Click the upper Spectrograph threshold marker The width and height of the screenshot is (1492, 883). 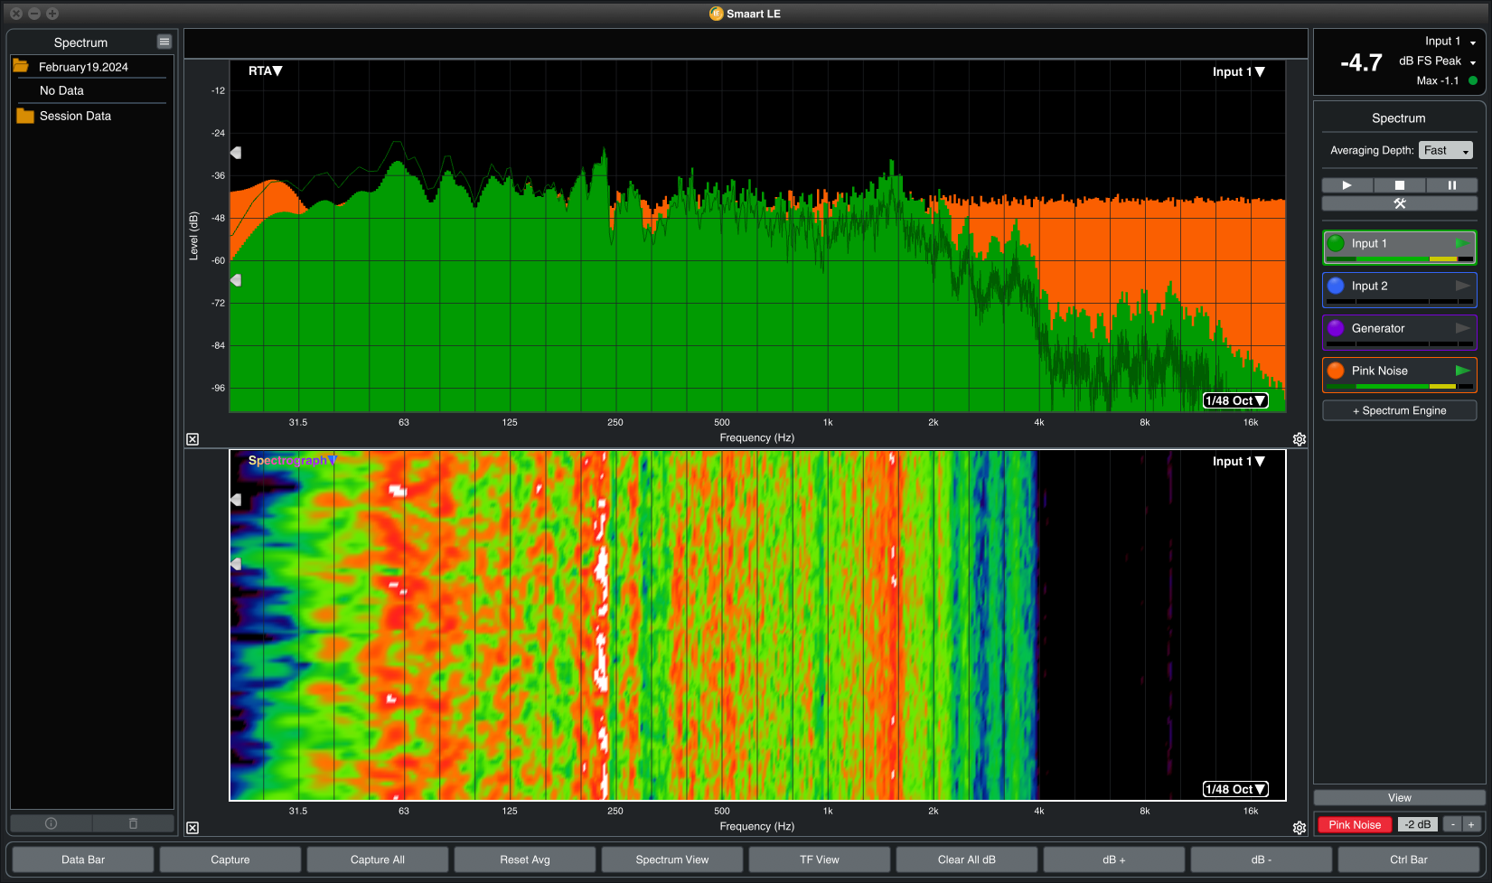point(236,500)
